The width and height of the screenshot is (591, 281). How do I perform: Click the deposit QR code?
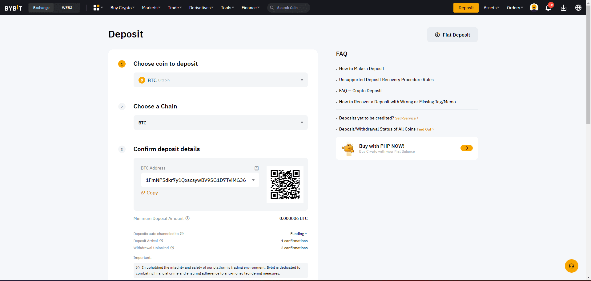(x=285, y=184)
